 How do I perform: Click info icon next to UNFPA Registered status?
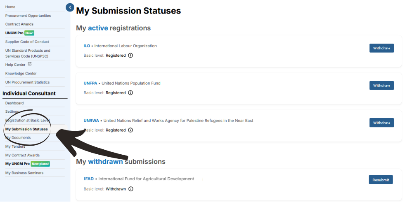click(x=131, y=93)
